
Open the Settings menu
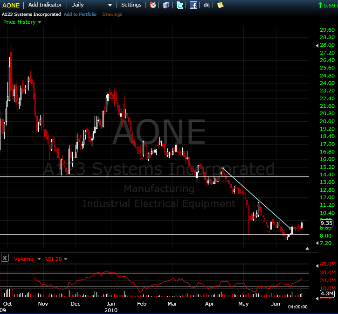(131, 5)
